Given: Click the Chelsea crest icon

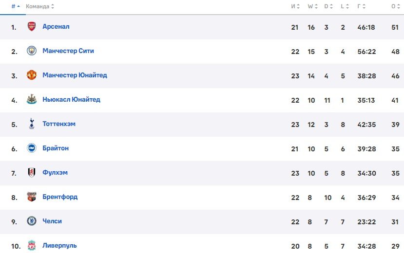Looking at the screenshot, I should tap(32, 221).
